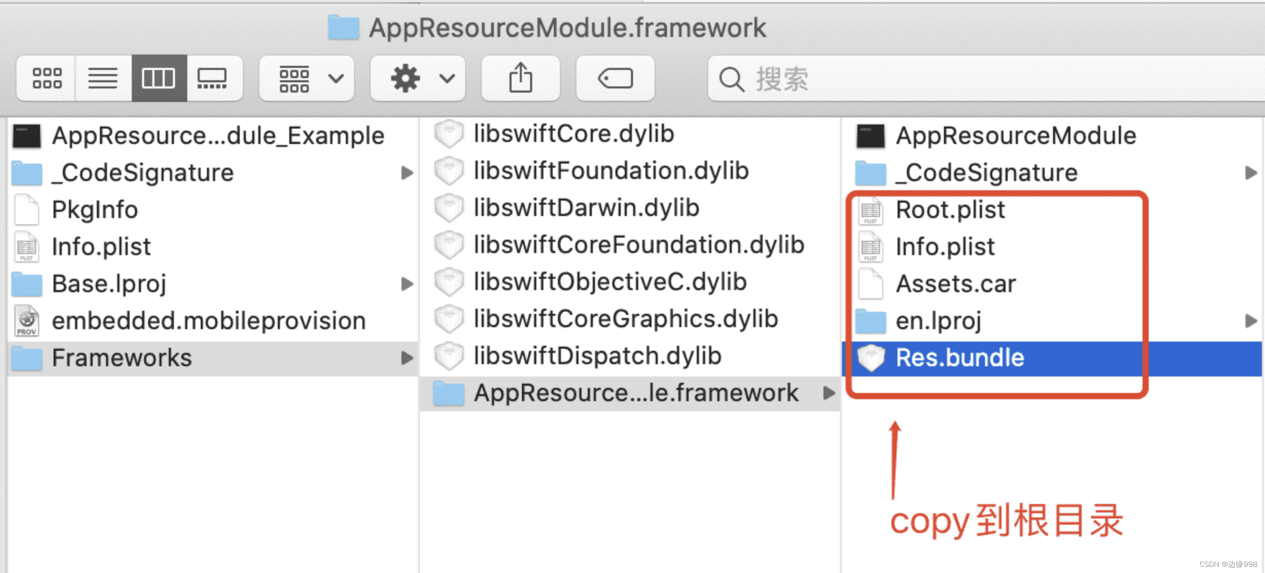Screen dimensions: 1265x573
Task: Switch to list view mode
Action: pyautogui.click(x=103, y=79)
